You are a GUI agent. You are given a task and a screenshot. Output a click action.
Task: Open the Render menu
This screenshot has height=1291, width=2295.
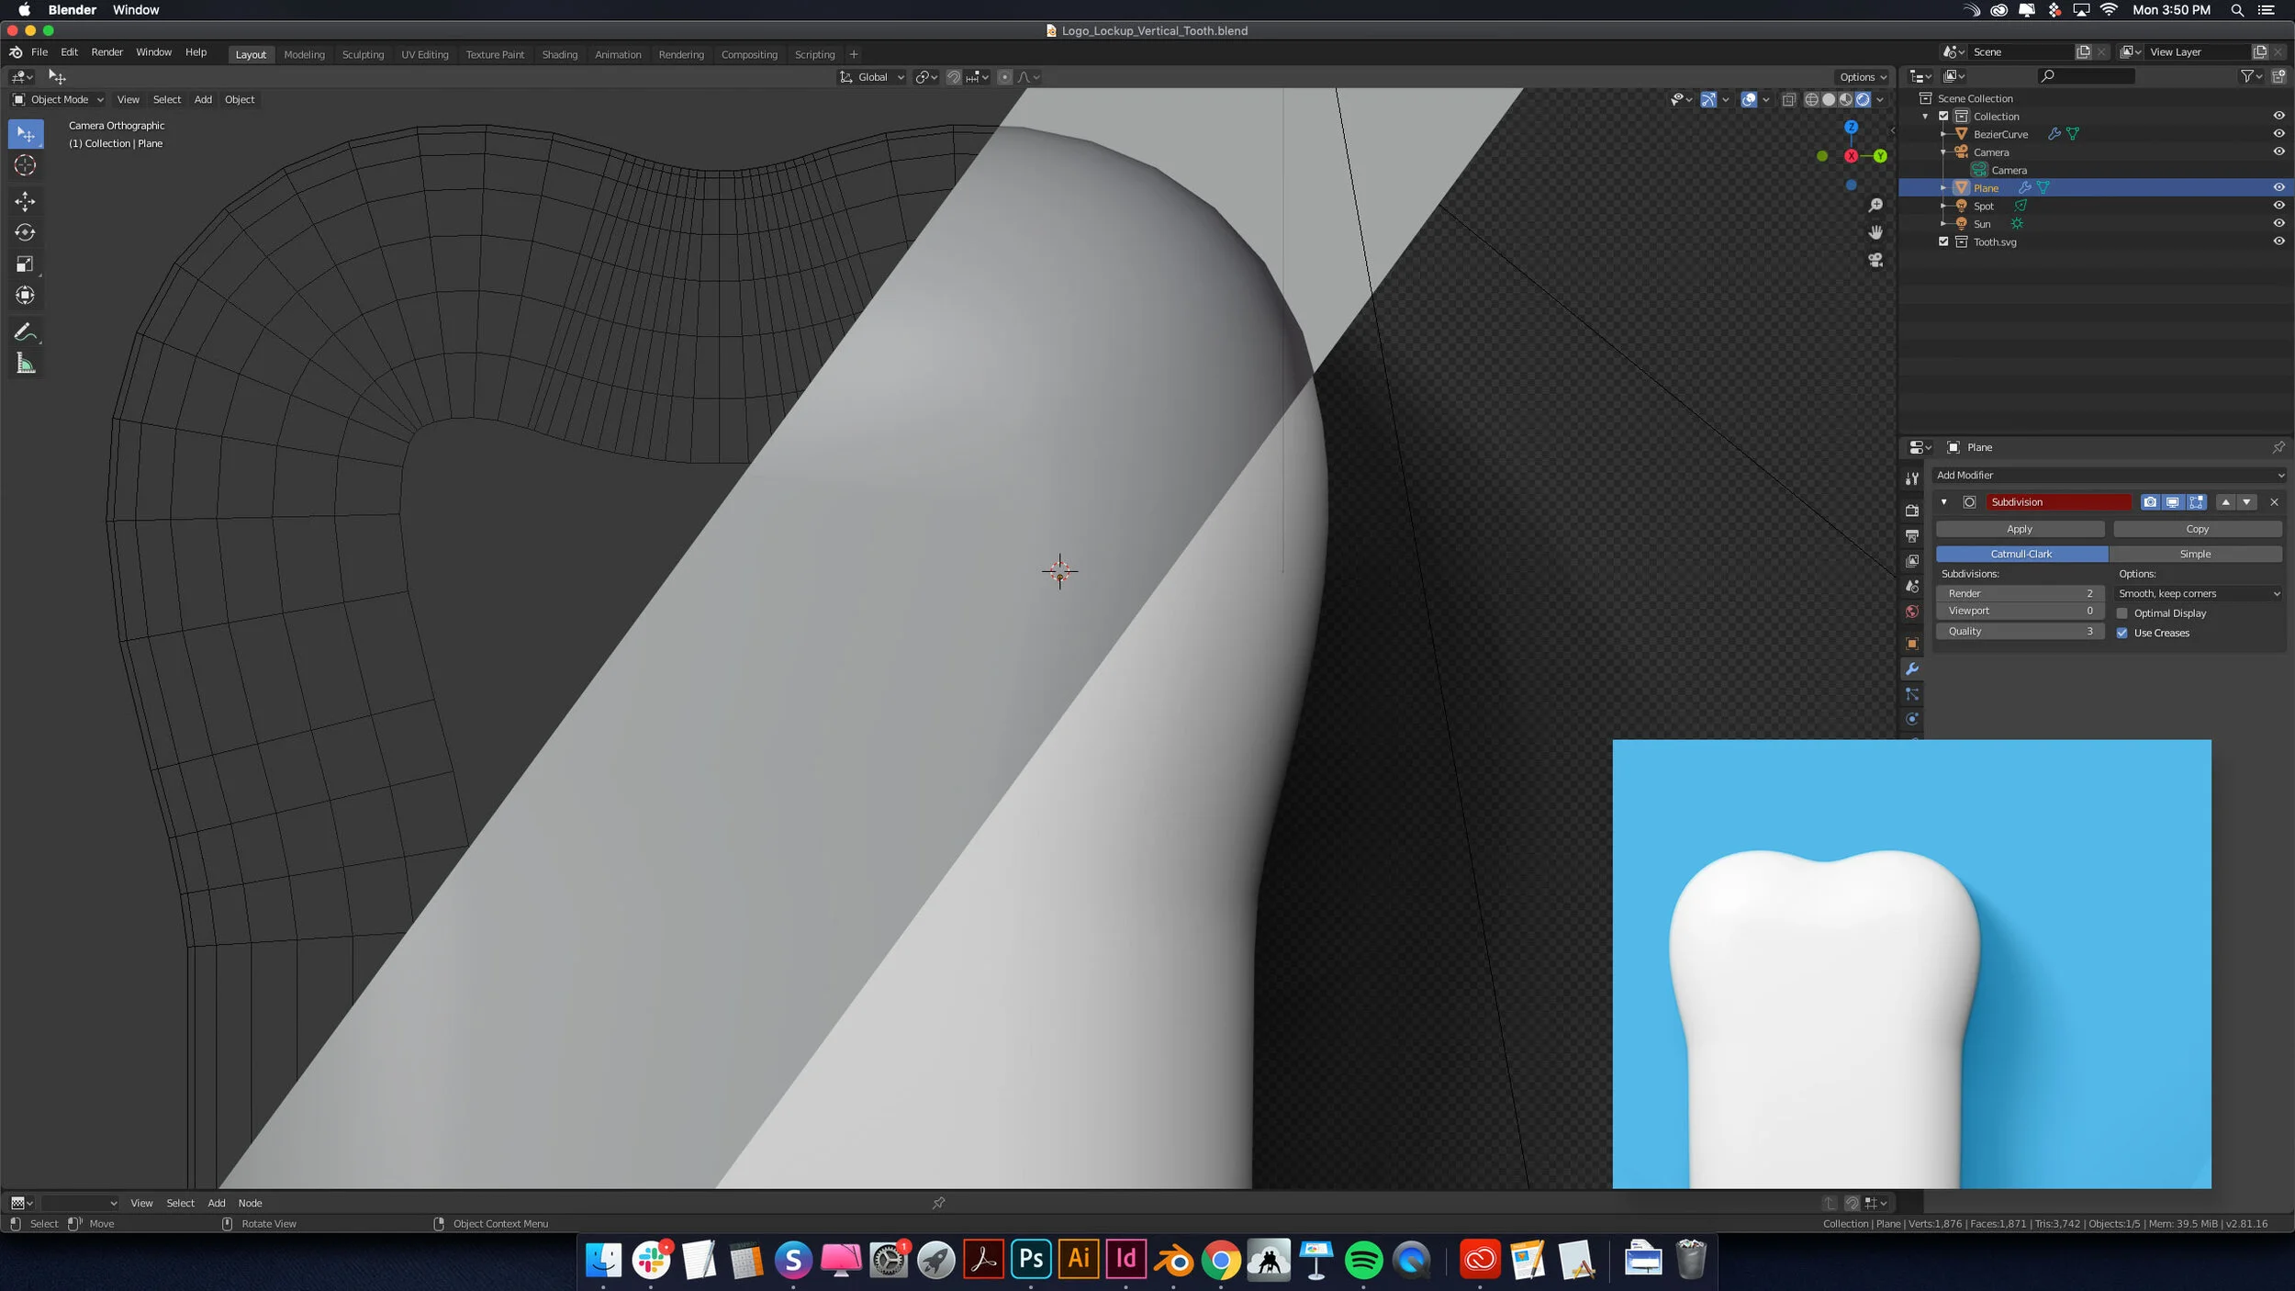click(106, 52)
